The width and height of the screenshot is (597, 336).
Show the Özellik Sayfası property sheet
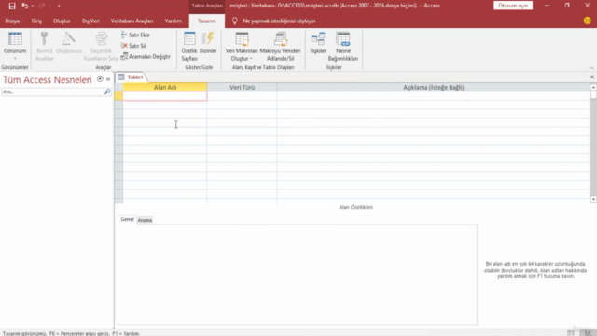(x=189, y=47)
